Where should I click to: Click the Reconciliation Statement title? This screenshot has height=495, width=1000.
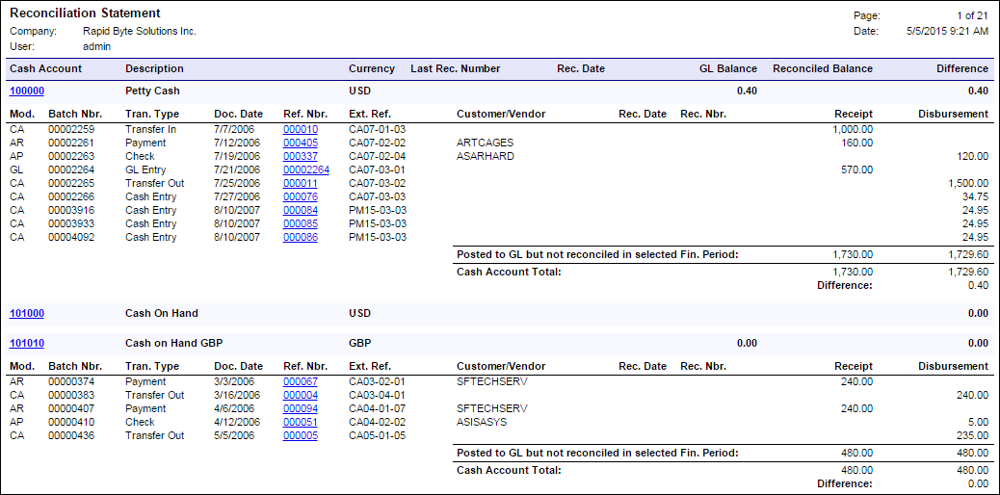(85, 13)
